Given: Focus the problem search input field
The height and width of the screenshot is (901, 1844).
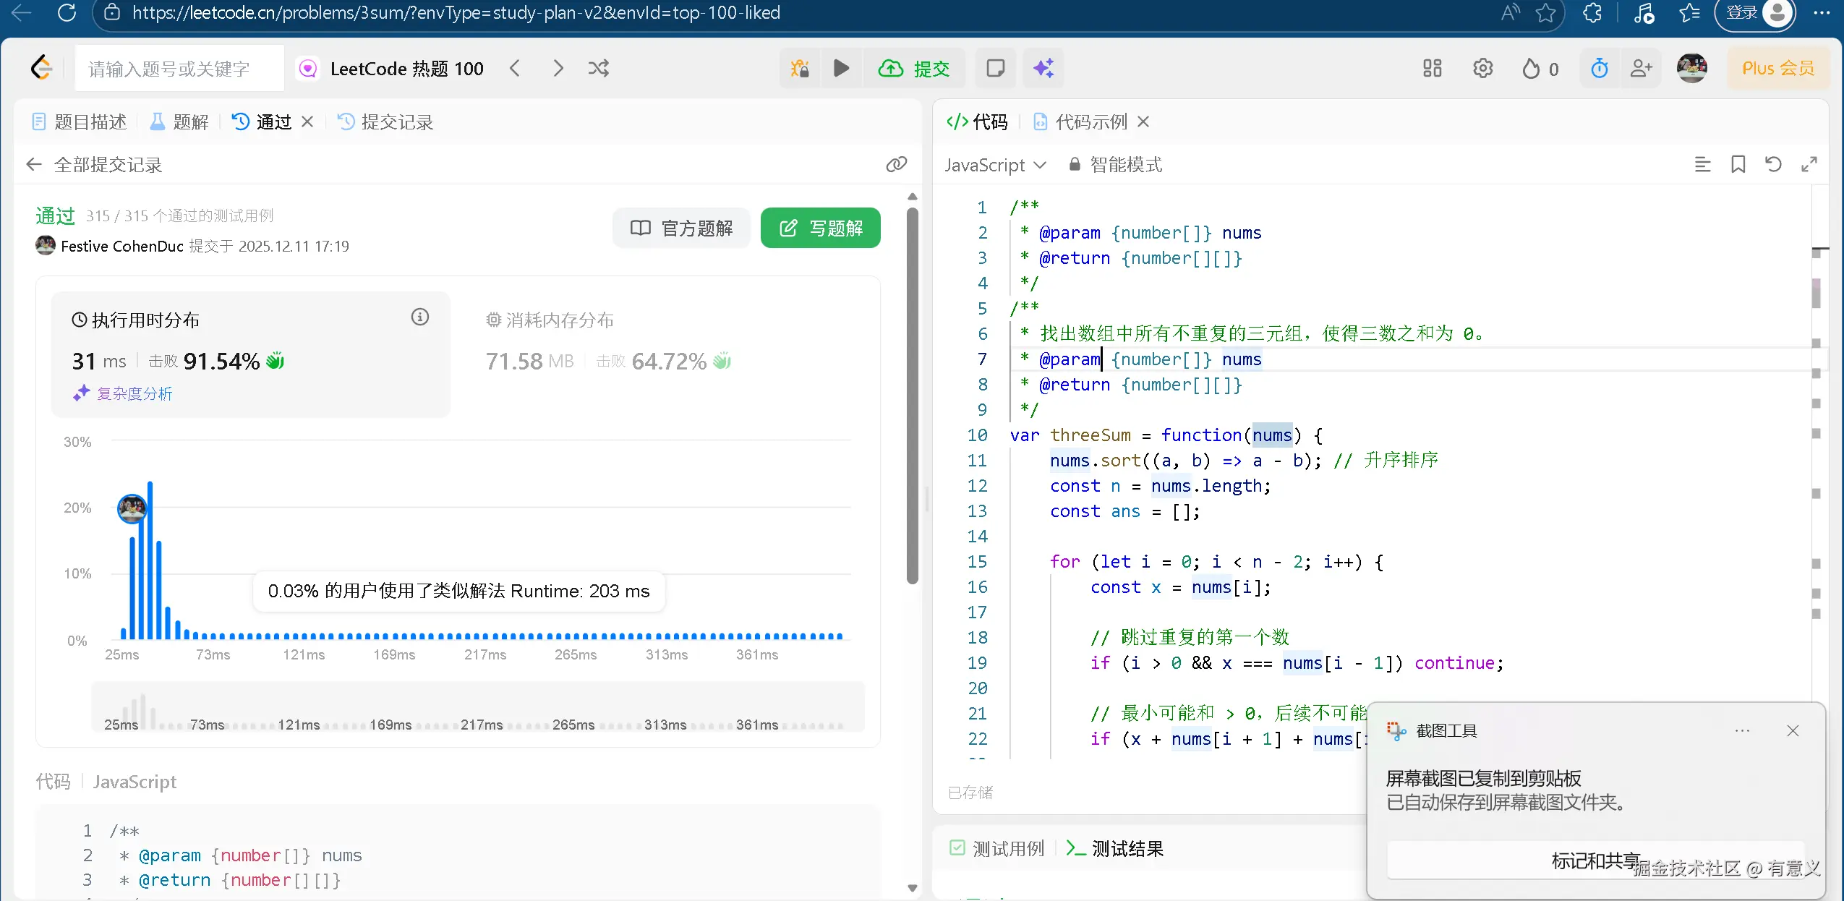Looking at the screenshot, I should (x=179, y=68).
